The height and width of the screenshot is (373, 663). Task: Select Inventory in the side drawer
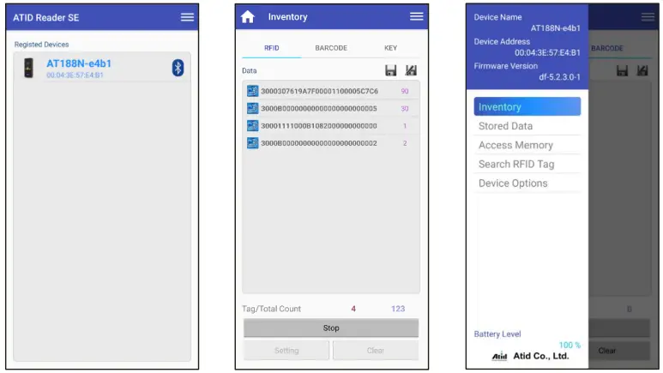527,106
